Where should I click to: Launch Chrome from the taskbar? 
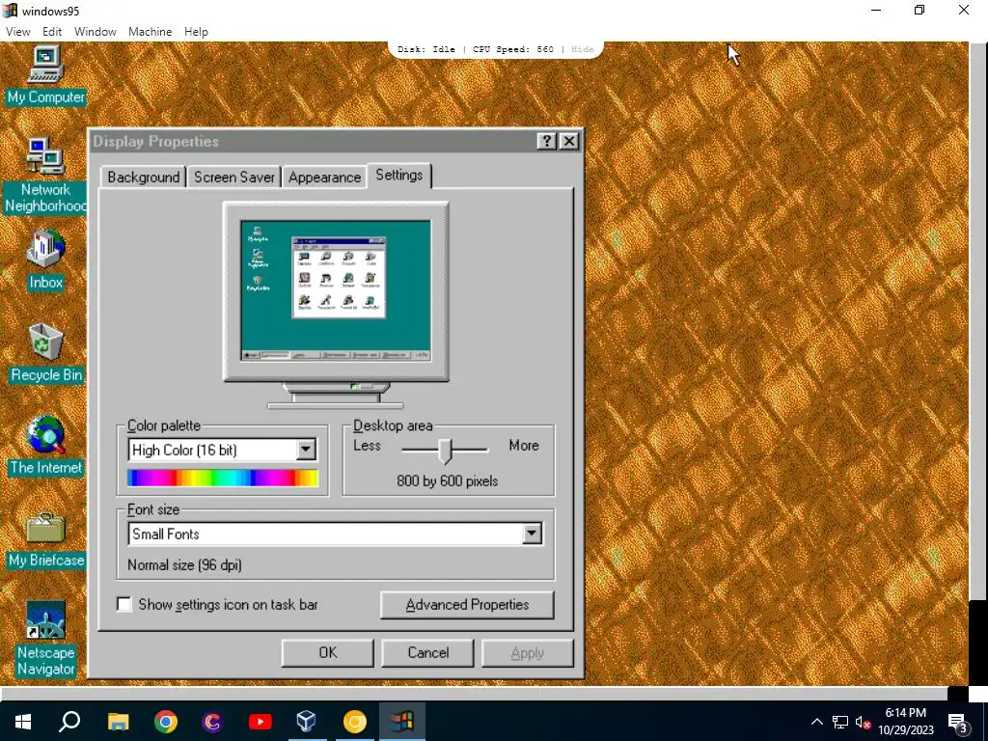[x=165, y=721]
